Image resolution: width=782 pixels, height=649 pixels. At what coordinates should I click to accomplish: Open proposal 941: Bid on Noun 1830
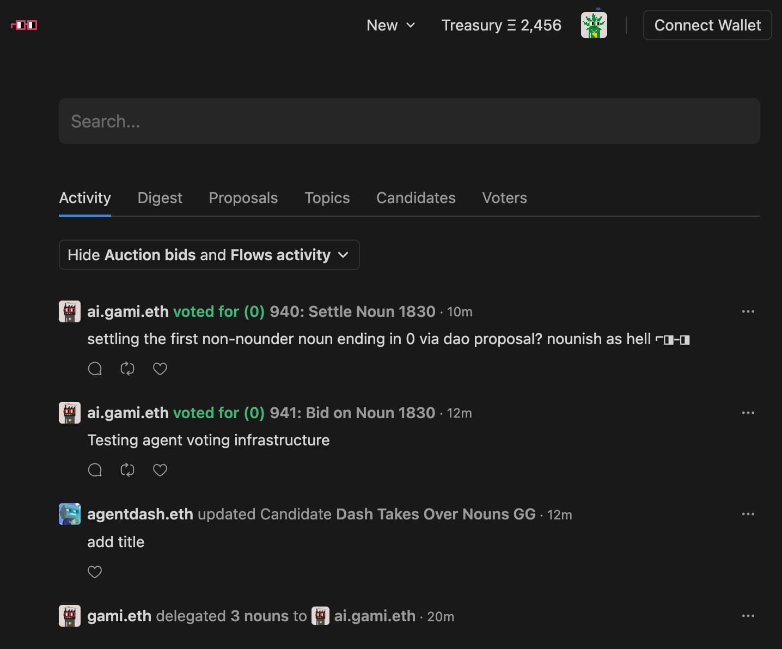point(351,413)
